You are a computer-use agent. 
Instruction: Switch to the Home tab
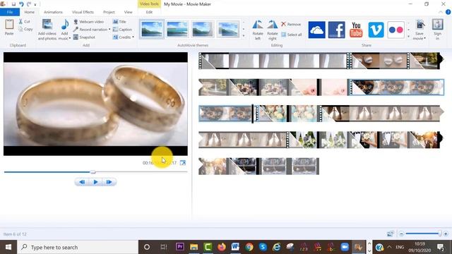point(29,12)
